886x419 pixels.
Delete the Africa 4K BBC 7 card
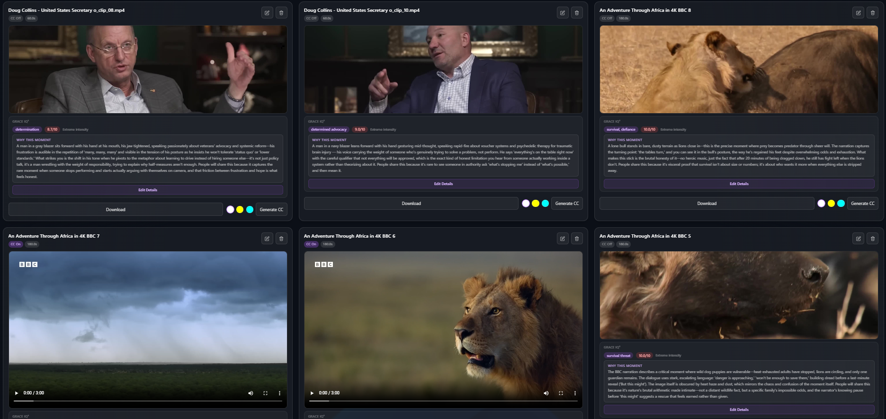pos(281,239)
